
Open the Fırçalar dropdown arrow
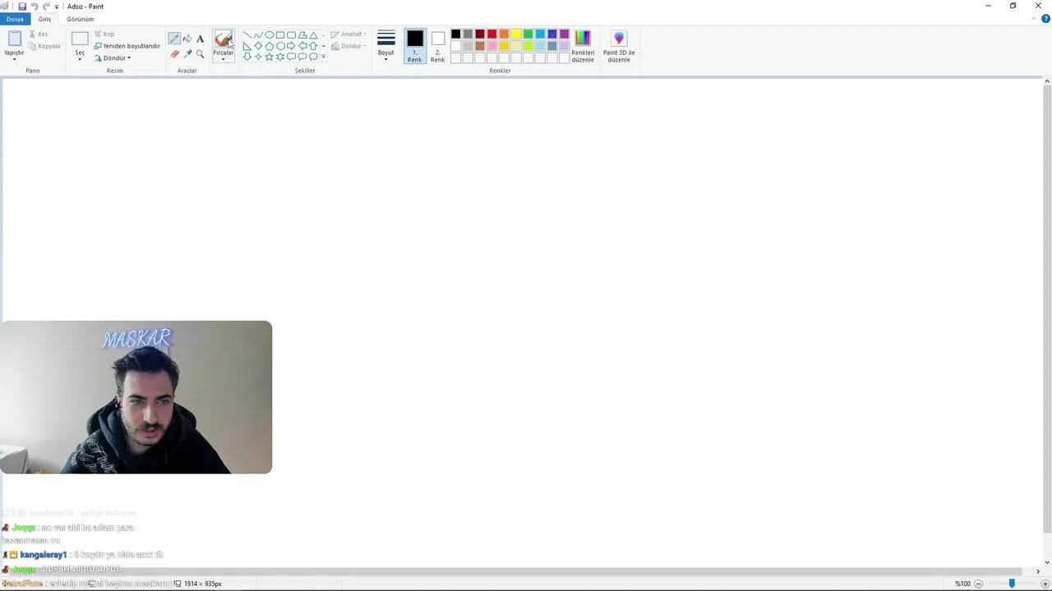tap(223, 59)
